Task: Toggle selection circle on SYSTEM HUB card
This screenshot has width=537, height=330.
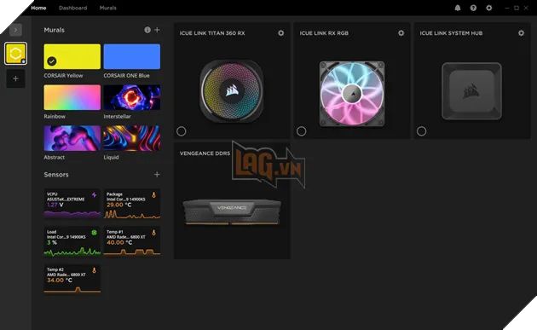Action: coord(422,131)
